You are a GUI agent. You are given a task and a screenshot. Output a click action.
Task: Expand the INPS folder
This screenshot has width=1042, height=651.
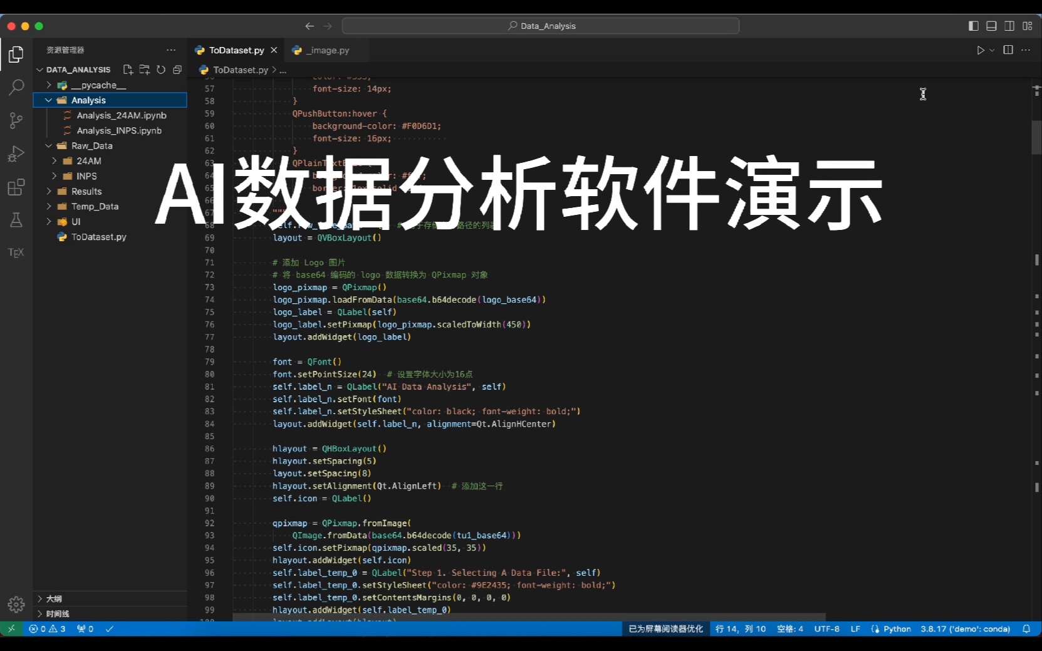[x=55, y=176]
